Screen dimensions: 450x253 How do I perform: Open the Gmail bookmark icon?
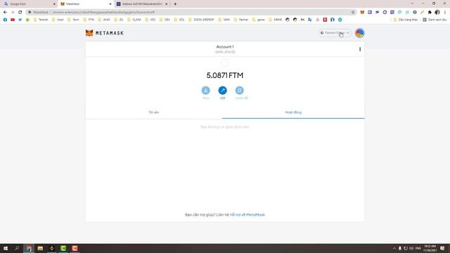[x=302, y=20]
